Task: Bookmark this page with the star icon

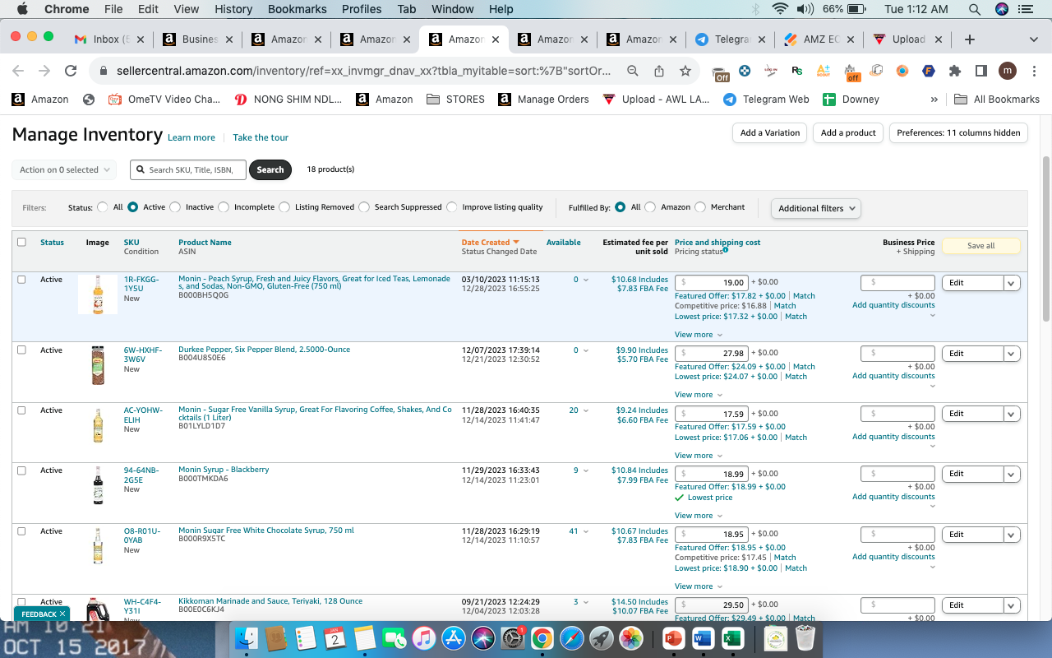Action: 685,71
